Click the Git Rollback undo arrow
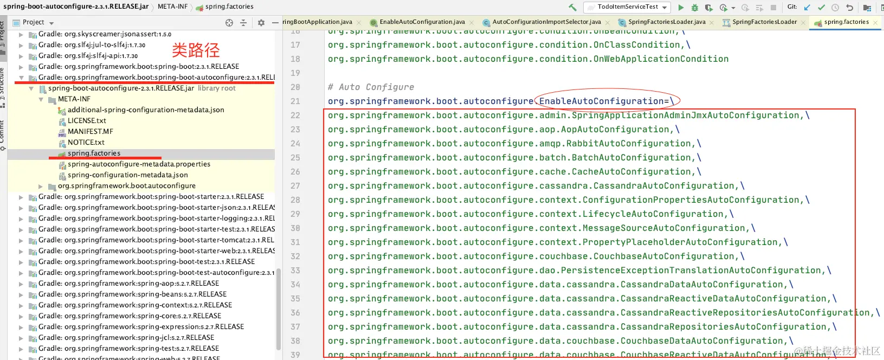The height and width of the screenshot is (360, 884). coord(849,8)
